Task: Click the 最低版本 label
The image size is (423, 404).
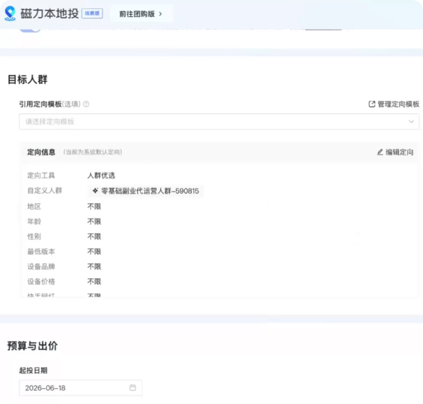Action: coord(41,252)
